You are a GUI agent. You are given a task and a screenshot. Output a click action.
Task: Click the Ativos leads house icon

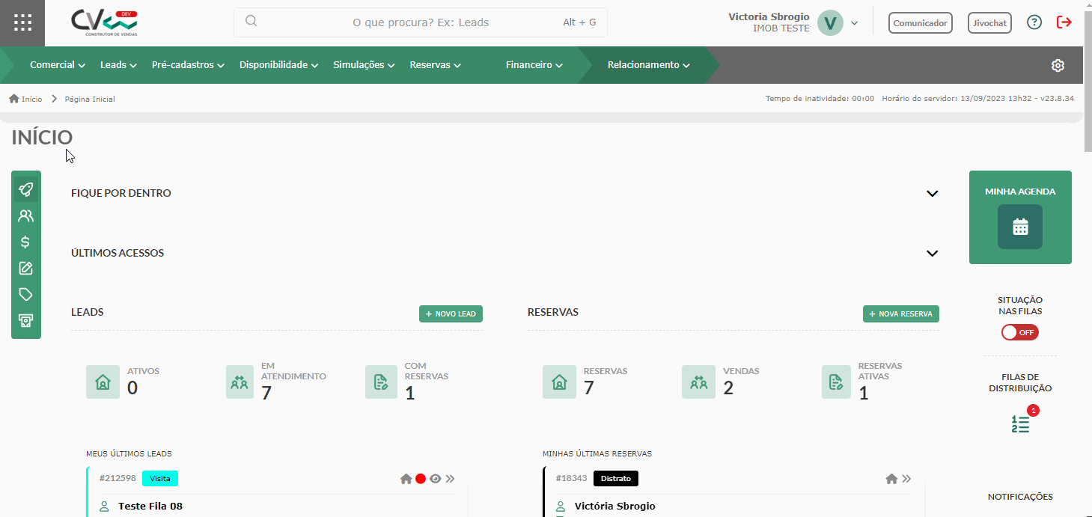(x=103, y=382)
